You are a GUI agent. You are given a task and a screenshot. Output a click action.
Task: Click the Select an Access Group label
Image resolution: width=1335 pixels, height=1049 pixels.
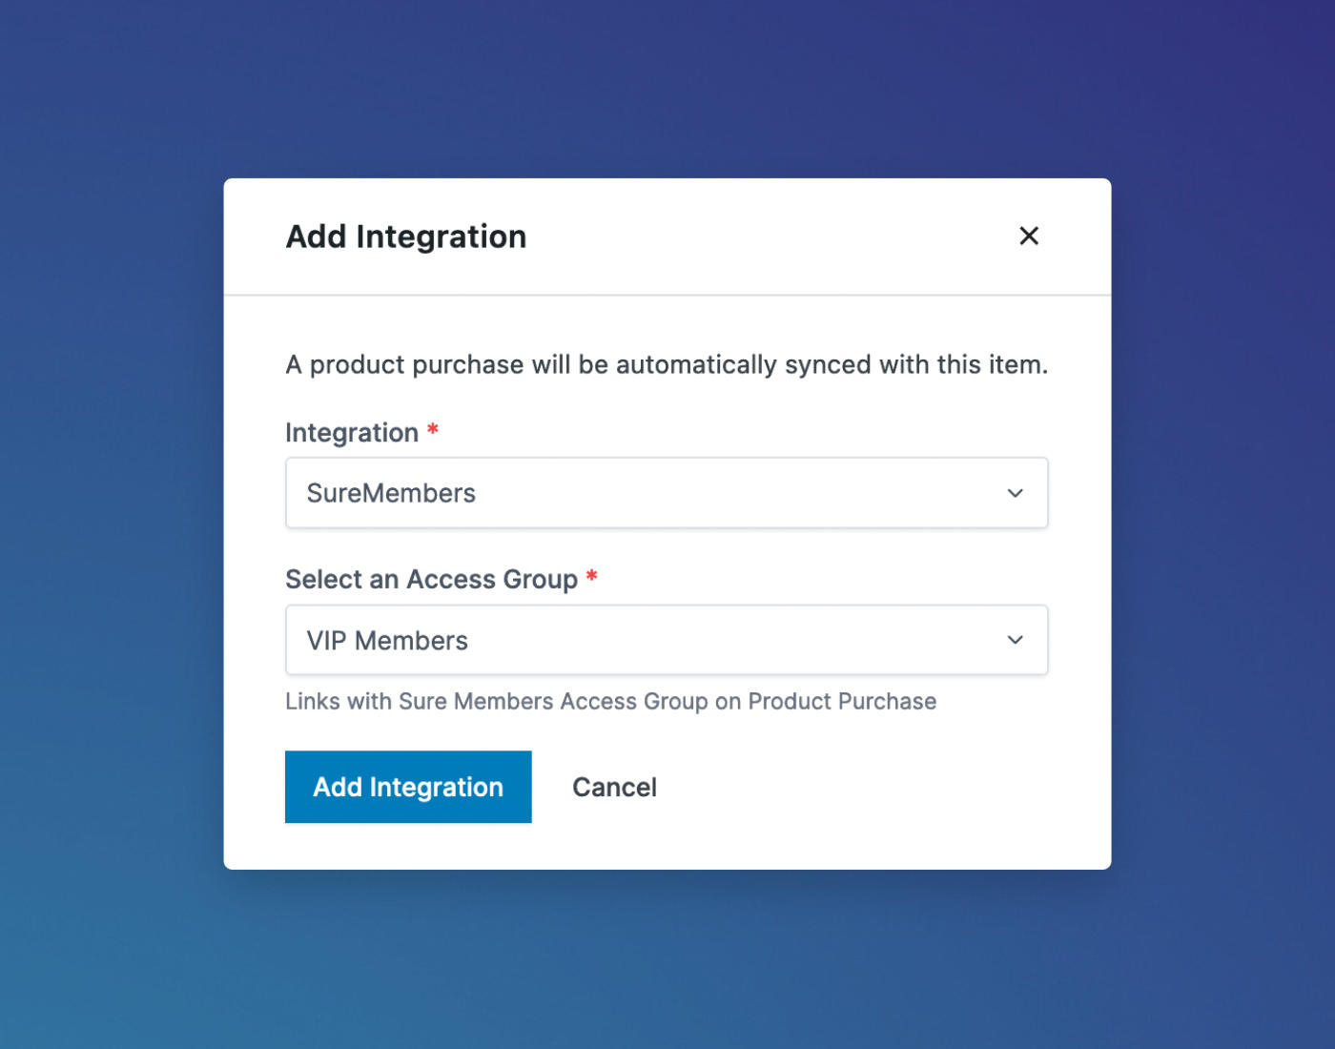tap(431, 579)
